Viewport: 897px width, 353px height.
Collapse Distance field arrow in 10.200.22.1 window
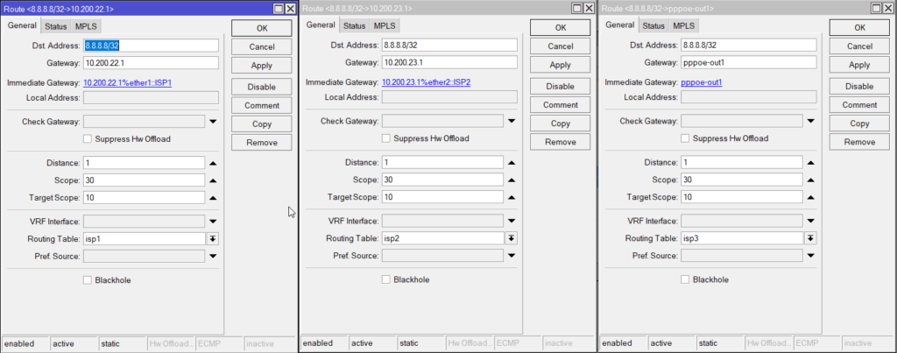click(x=213, y=163)
